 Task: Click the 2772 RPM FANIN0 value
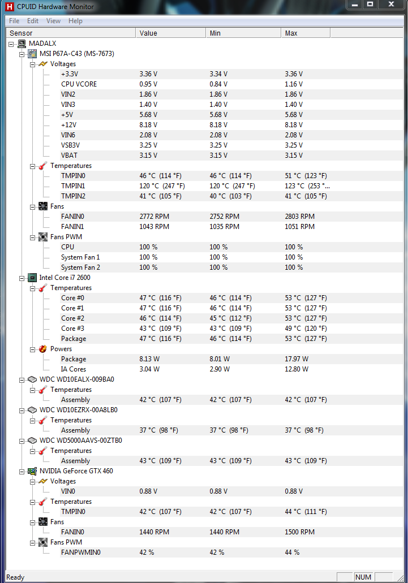154,217
